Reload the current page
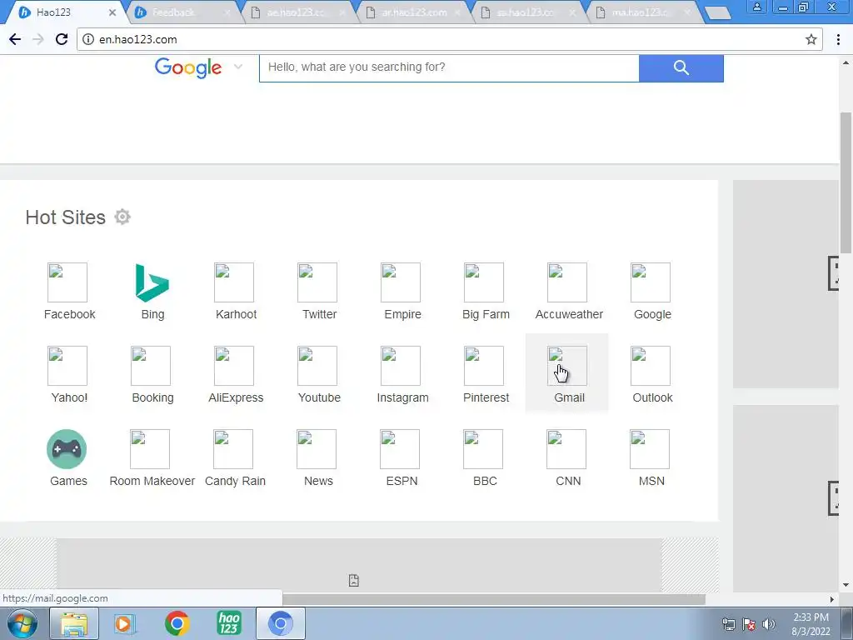853x640 pixels. coord(62,39)
